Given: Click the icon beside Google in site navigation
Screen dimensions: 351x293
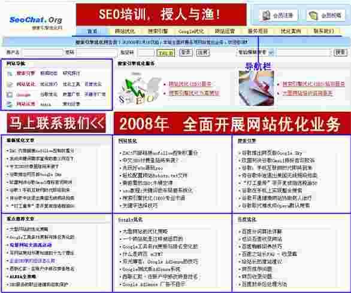Looking at the screenshot, I should (10, 94).
